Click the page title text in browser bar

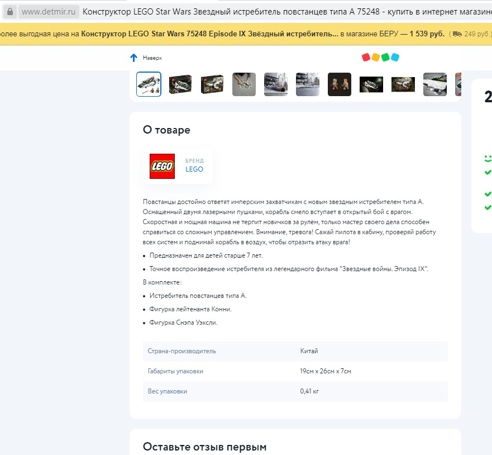tap(287, 12)
